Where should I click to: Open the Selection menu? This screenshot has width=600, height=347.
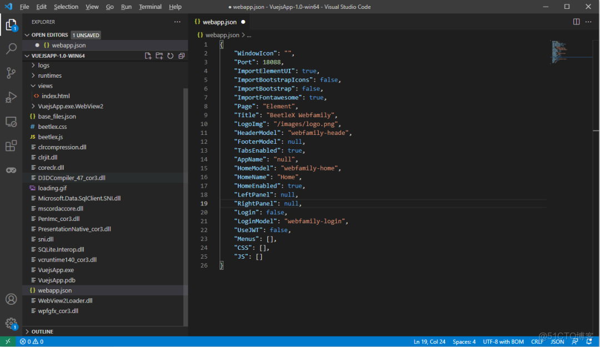click(66, 7)
